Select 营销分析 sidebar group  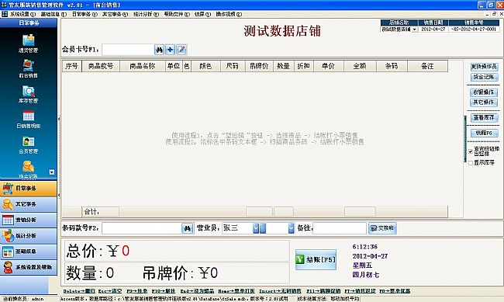coord(29,220)
